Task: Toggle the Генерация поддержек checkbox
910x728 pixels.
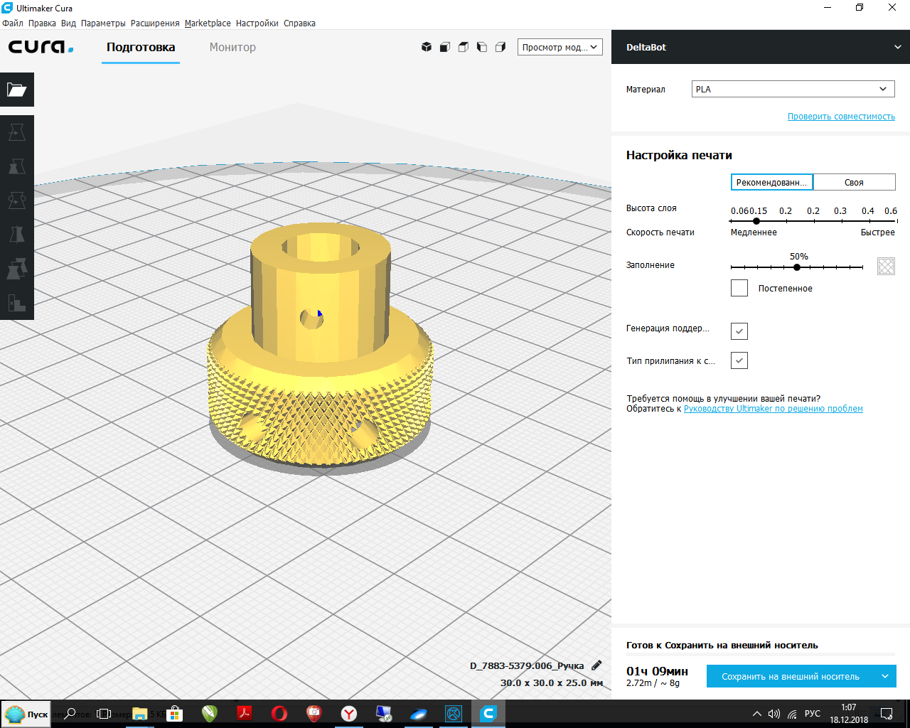Action: click(739, 331)
